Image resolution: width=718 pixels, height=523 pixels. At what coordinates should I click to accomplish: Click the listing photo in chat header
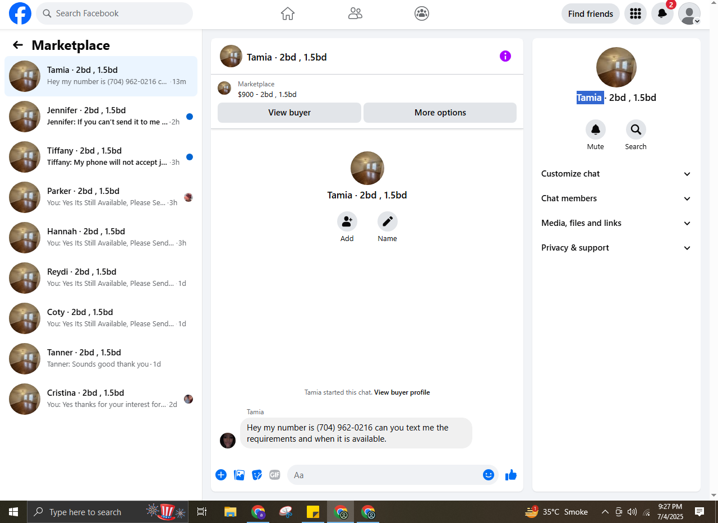pos(231,56)
